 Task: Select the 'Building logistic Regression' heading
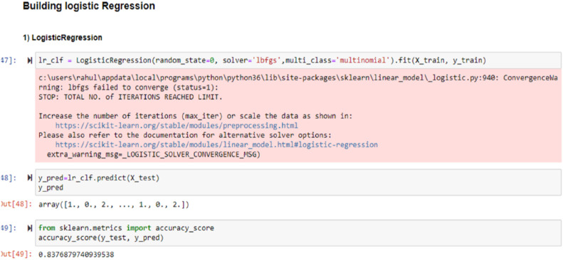(89, 7)
